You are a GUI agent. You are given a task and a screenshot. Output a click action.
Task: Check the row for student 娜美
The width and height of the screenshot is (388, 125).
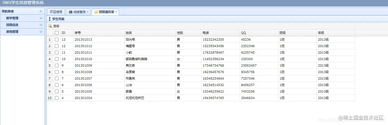[57, 91]
